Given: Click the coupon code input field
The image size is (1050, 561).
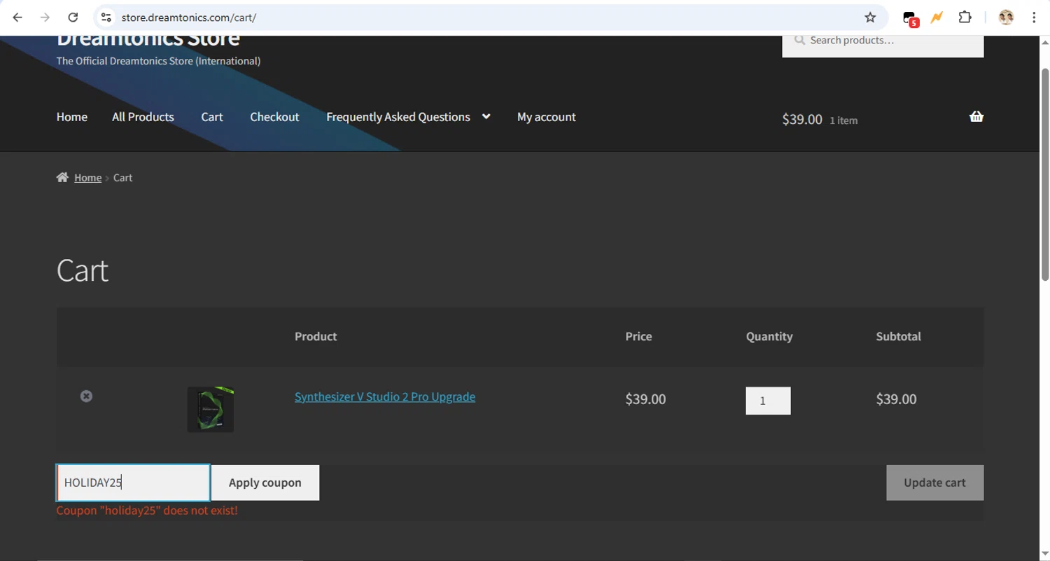Looking at the screenshot, I should click(x=133, y=483).
